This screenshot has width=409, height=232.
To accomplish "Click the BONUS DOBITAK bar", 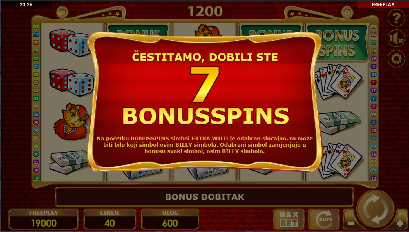I will pyautogui.click(x=204, y=197).
